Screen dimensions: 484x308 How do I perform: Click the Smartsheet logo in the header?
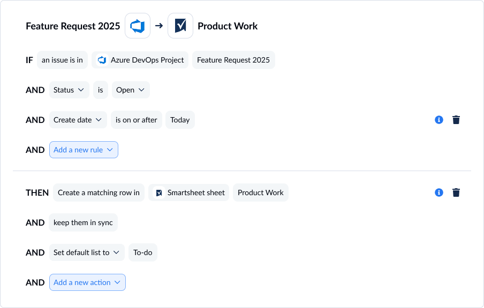(x=180, y=25)
